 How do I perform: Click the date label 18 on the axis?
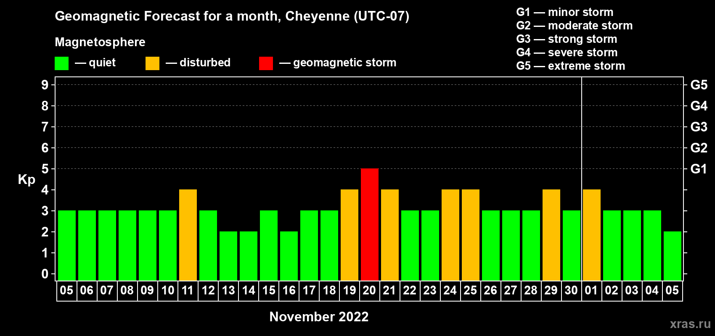(329, 290)
